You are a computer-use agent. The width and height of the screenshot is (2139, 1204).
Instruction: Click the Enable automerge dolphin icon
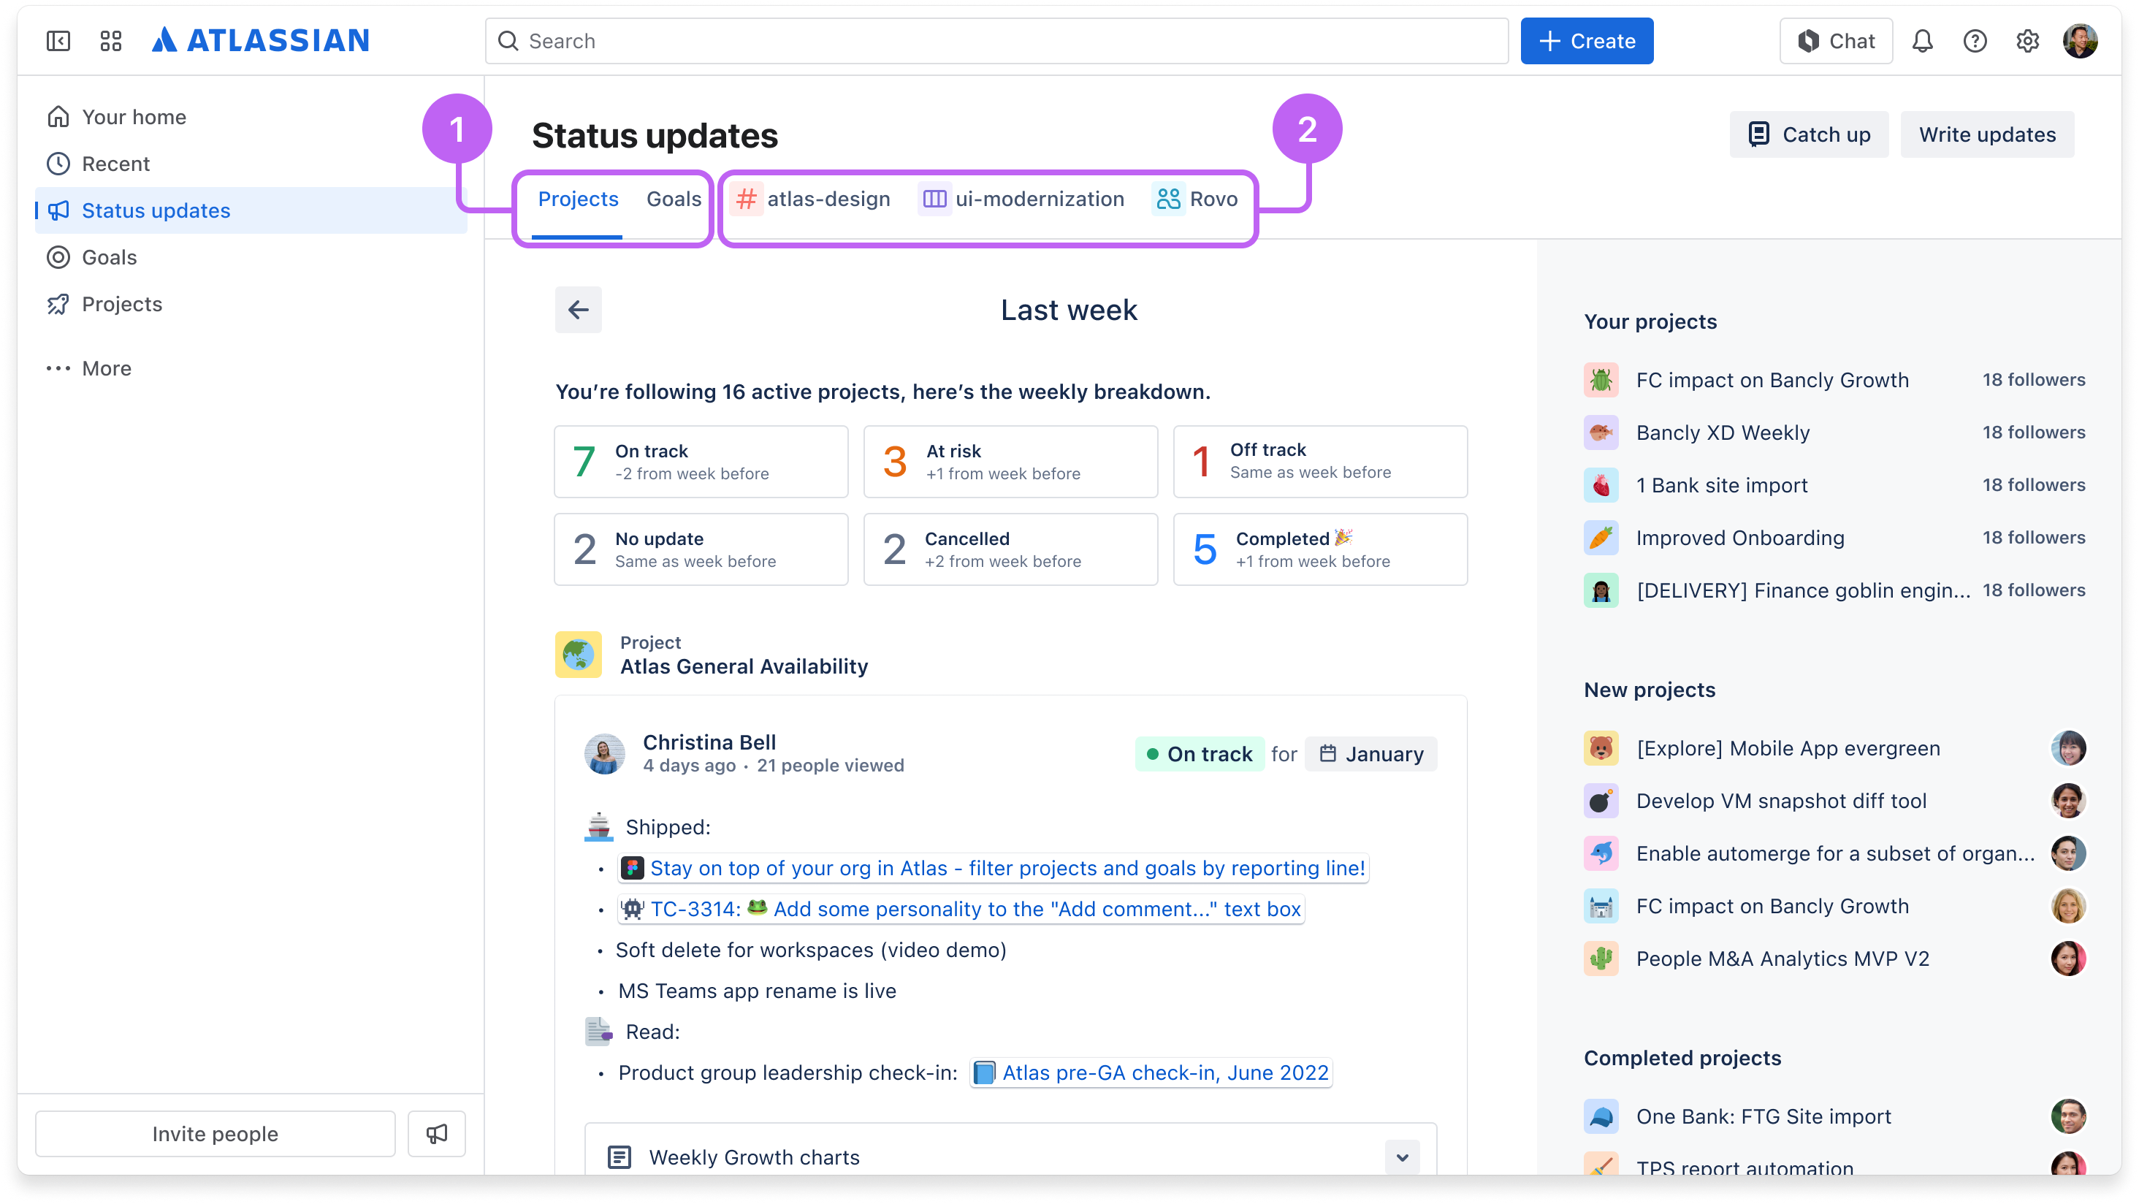point(1601,853)
